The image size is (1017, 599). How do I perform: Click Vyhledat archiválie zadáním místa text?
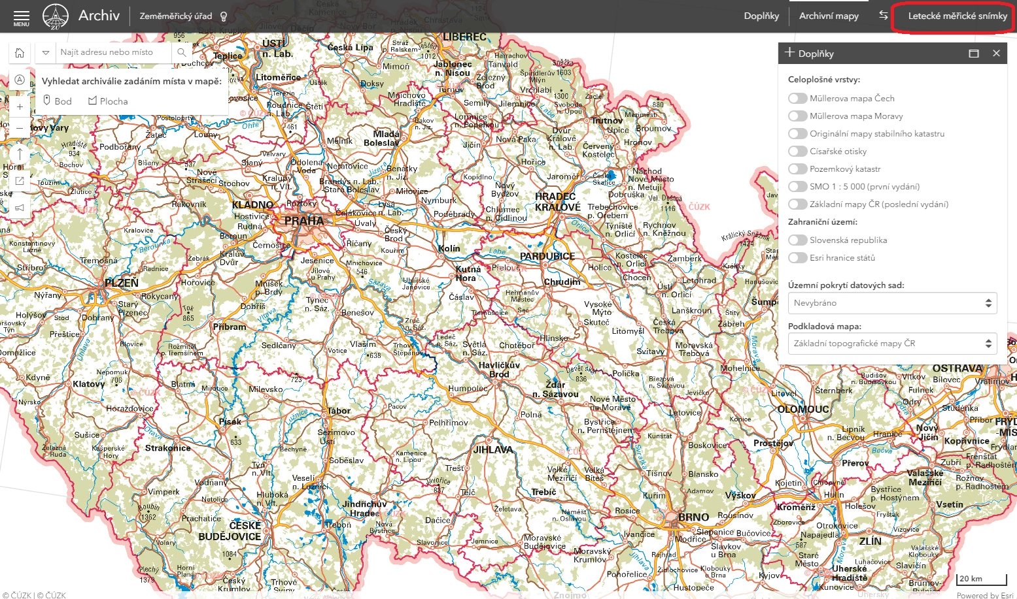(131, 82)
